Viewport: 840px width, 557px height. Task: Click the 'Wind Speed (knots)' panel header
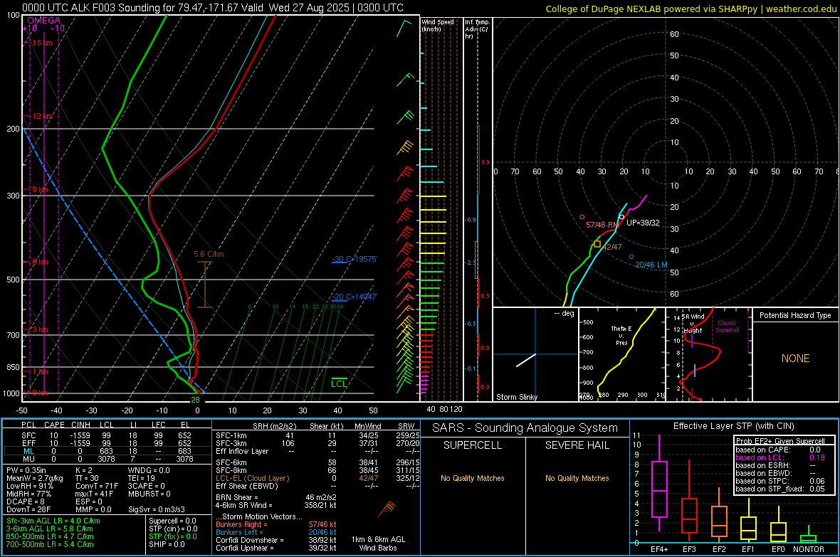coord(438,26)
